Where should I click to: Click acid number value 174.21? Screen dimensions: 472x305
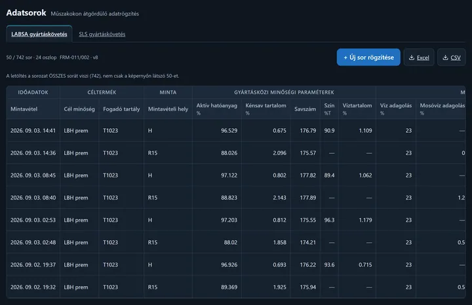pyautogui.click(x=308, y=242)
